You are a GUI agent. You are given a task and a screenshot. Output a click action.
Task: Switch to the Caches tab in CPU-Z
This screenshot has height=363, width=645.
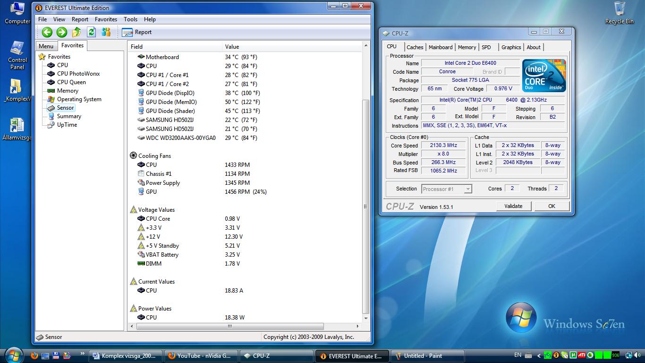coord(415,47)
